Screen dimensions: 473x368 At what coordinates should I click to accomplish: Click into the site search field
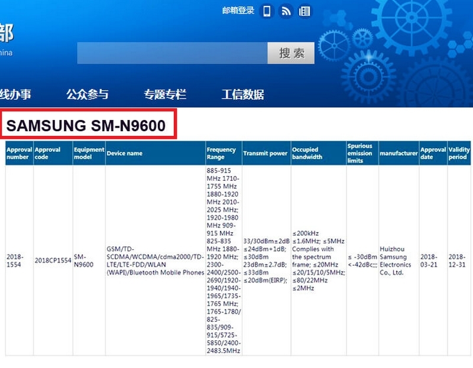pos(172,53)
